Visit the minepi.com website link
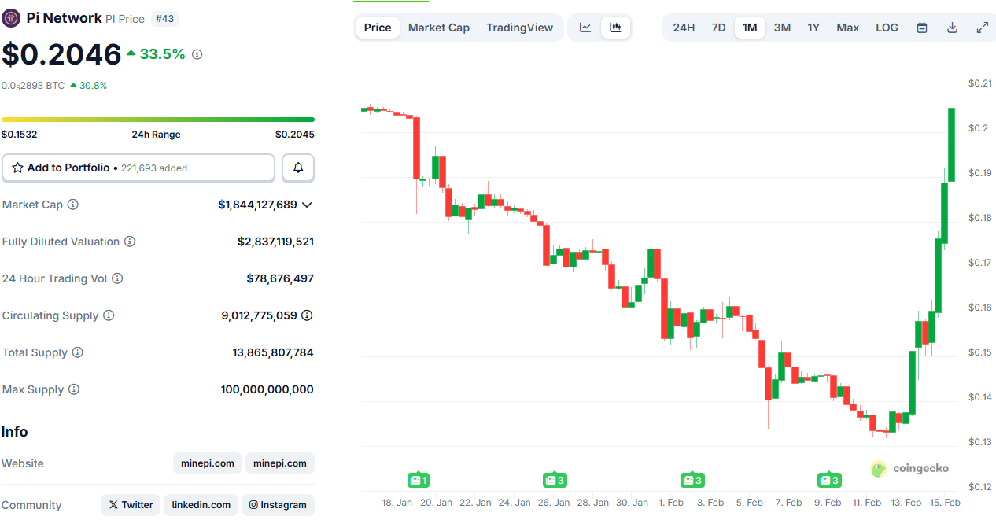 point(207,463)
